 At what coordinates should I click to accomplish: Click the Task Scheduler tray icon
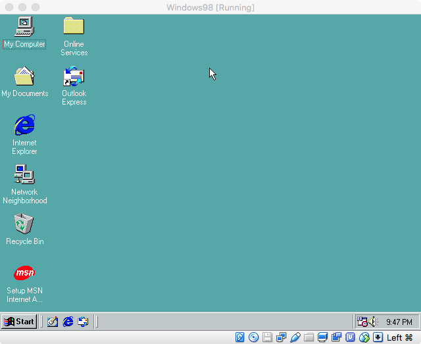[x=362, y=322]
